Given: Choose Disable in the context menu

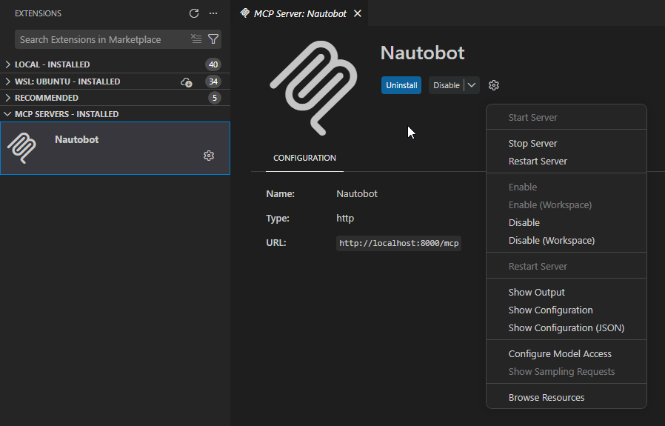Looking at the screenshot, I should tap(567, 223).
